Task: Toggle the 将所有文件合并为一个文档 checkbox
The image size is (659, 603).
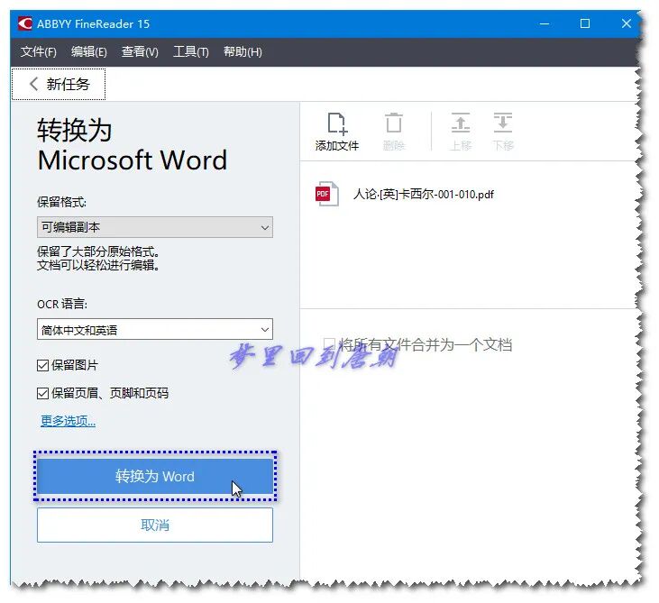Action: (329, 343)
